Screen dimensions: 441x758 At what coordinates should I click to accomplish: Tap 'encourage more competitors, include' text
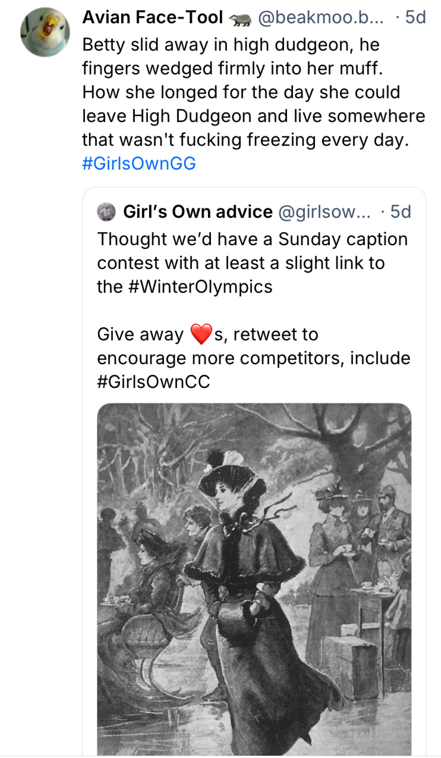click(x=254, y=358)
